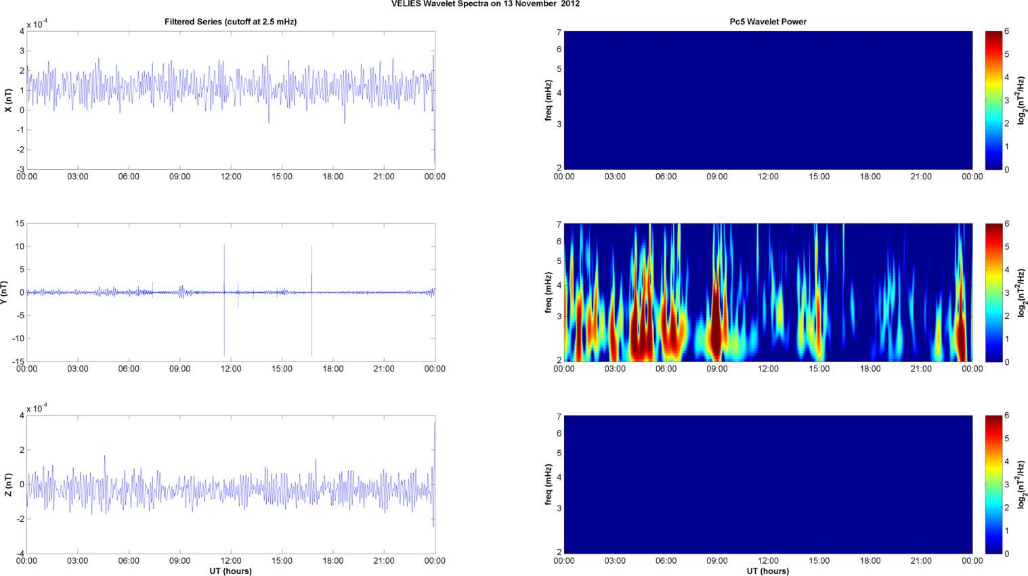Click "freq (mHz)" label of the top wavelet panel
Viewport: 1028px width, 576px height.
click(549, 100)
